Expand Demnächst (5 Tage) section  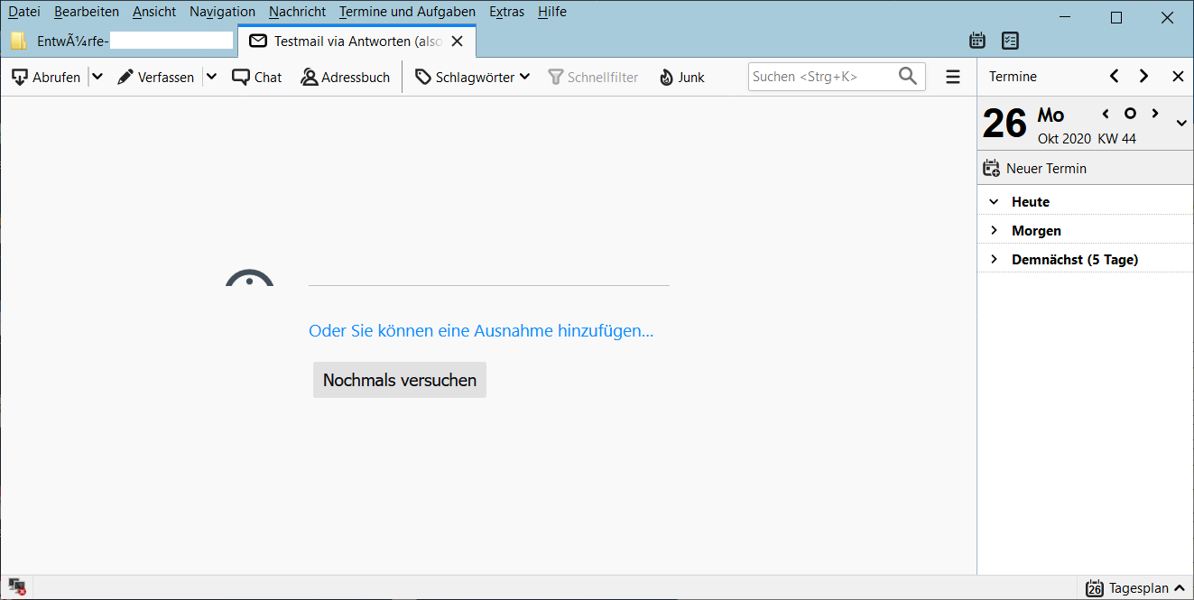[x=995, y=260]
